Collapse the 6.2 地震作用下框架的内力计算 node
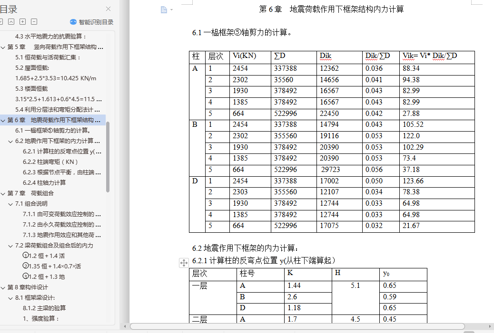 point(10,142)
